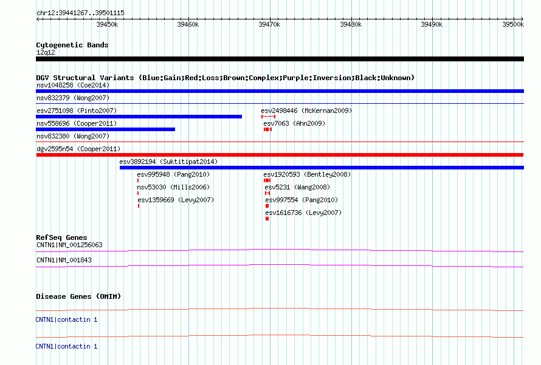Screen dimensions: 541x365
Task: Click the CNTN1|NM_001843 RefSeq gene label
Action: click(x=64, y=260)
